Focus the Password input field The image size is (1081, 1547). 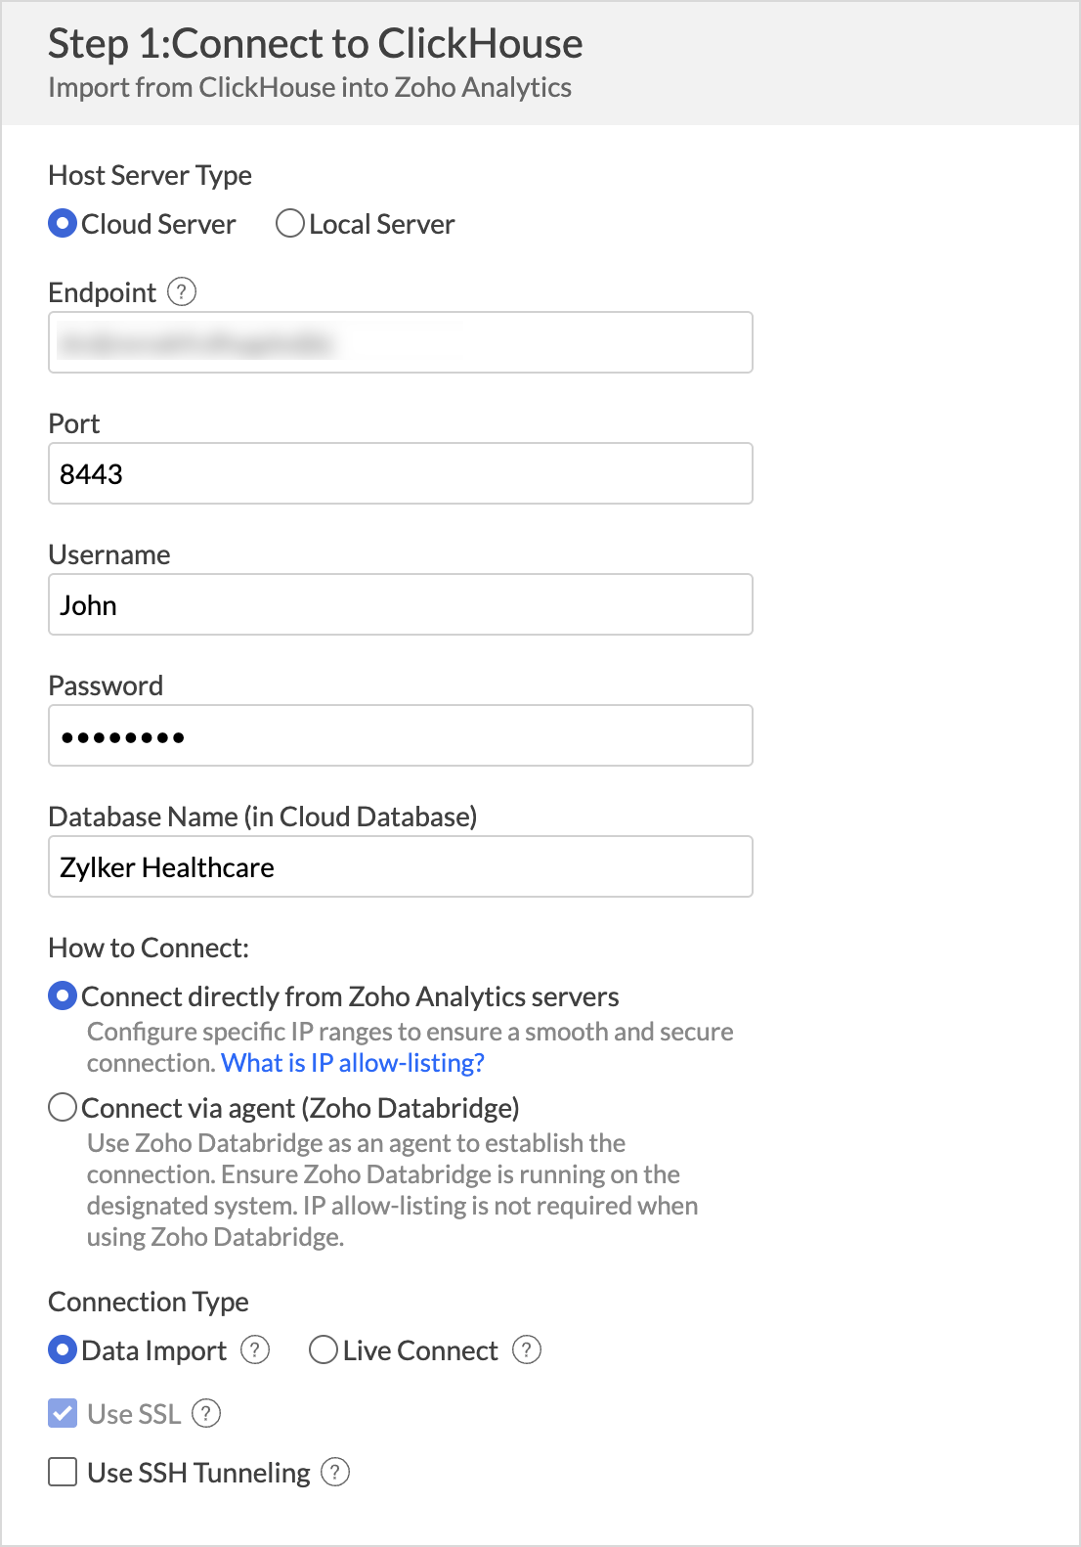point(401,735)
